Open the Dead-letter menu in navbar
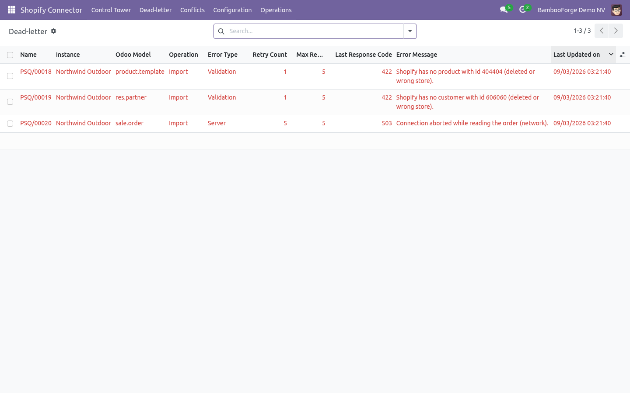 [155, 10]
